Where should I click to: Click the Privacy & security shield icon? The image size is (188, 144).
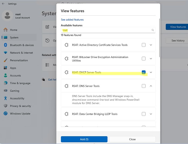(x=6, y=106)
